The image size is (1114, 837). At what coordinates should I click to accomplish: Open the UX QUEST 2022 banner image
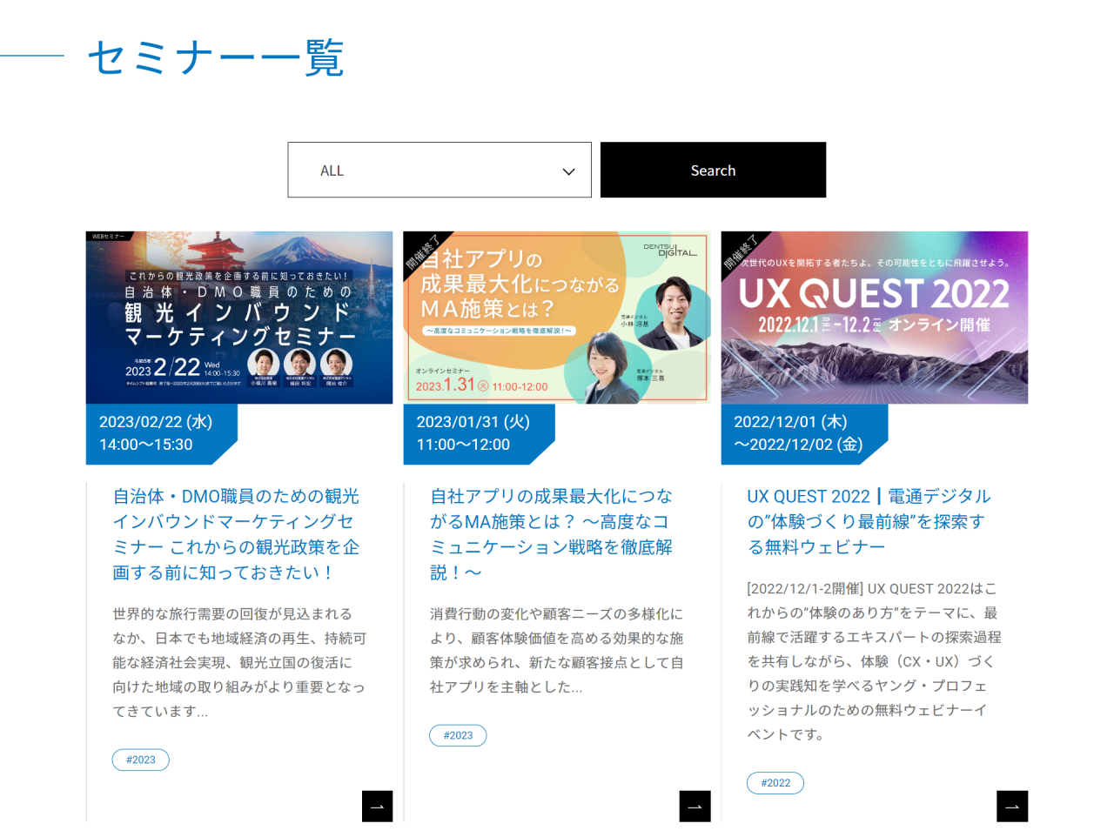point(874,318)
